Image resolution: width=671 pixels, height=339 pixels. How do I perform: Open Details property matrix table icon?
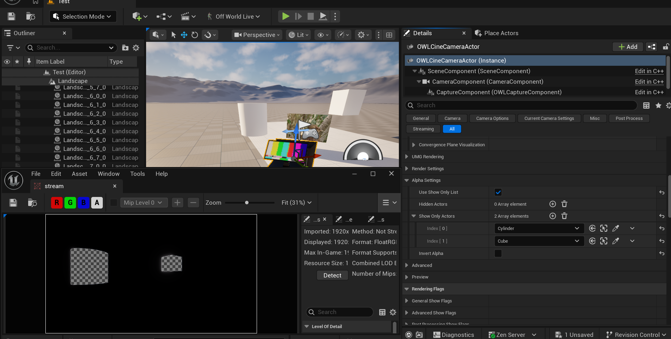coord(646,105)
